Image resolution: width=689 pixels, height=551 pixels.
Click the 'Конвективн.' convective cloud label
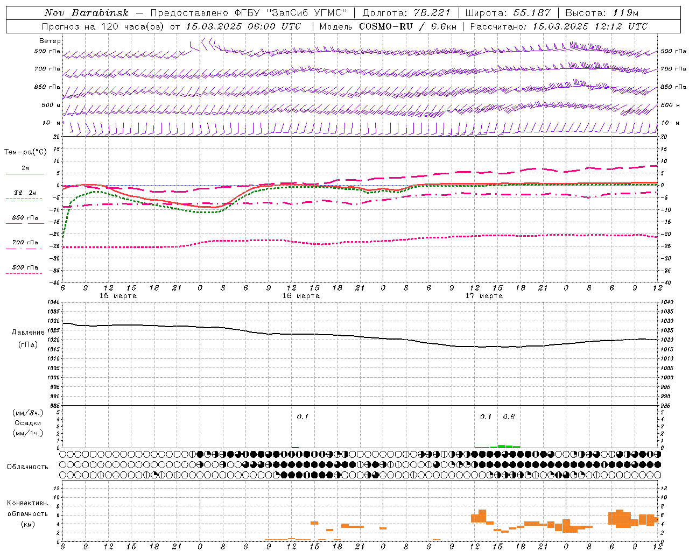click(28, 503)
